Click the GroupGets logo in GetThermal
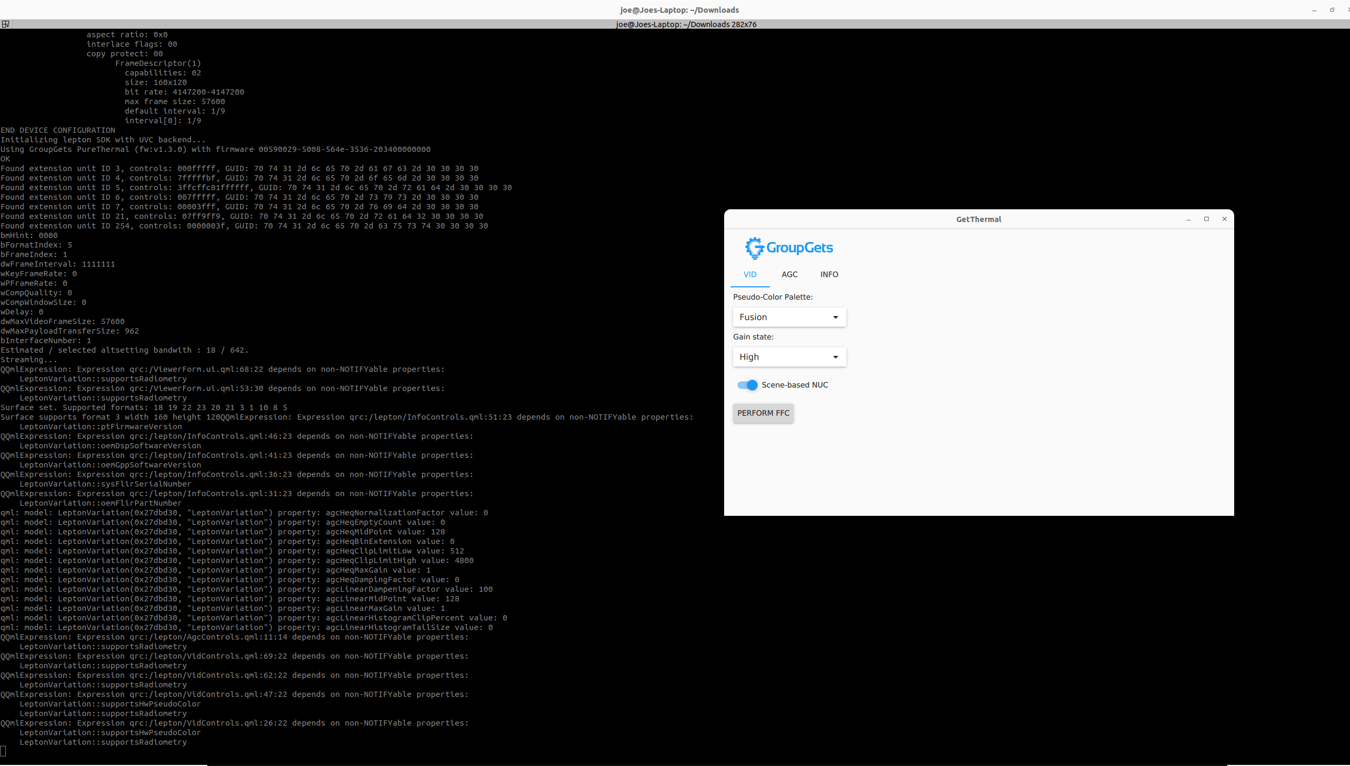Image resolution: width=1350 pixels, height=766 pixels. coord(789,248)
